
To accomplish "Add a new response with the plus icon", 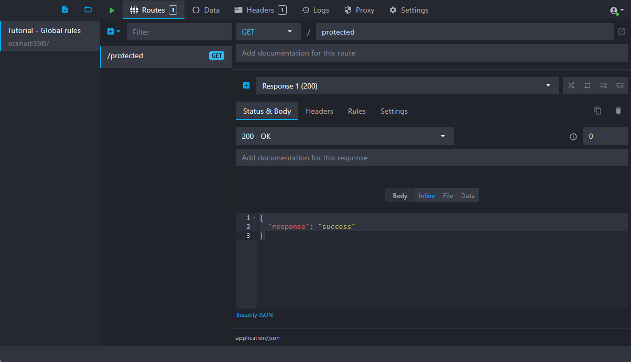I will 246,86.
